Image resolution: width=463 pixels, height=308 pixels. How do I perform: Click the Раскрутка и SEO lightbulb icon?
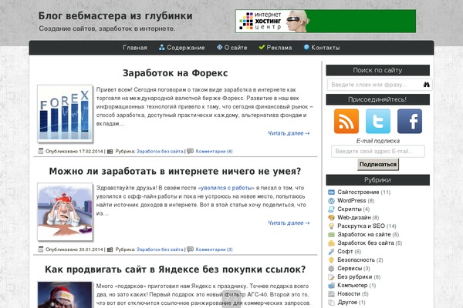(x=331, y=226)
